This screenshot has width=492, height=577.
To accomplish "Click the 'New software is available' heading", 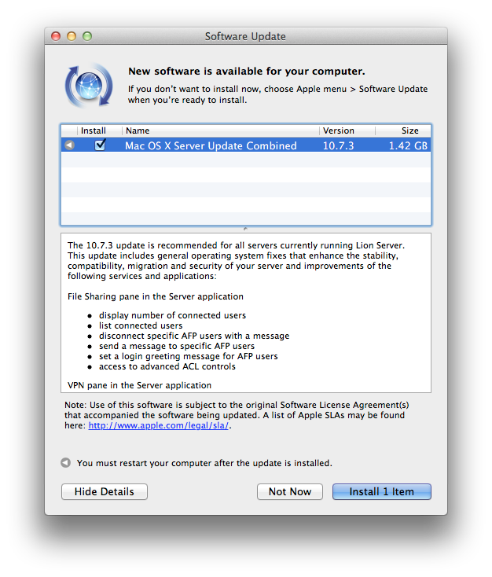I will [x=247, y=71].
